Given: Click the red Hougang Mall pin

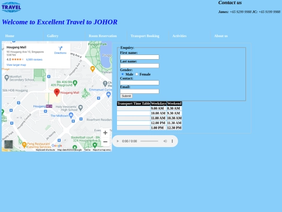Looking at the screenshot, I should point(57,92).
